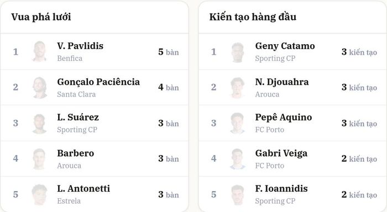Viewport: 387px width, 212px height.
Task: Click L. Suárez player avatar
Action: tap(39, 123)
